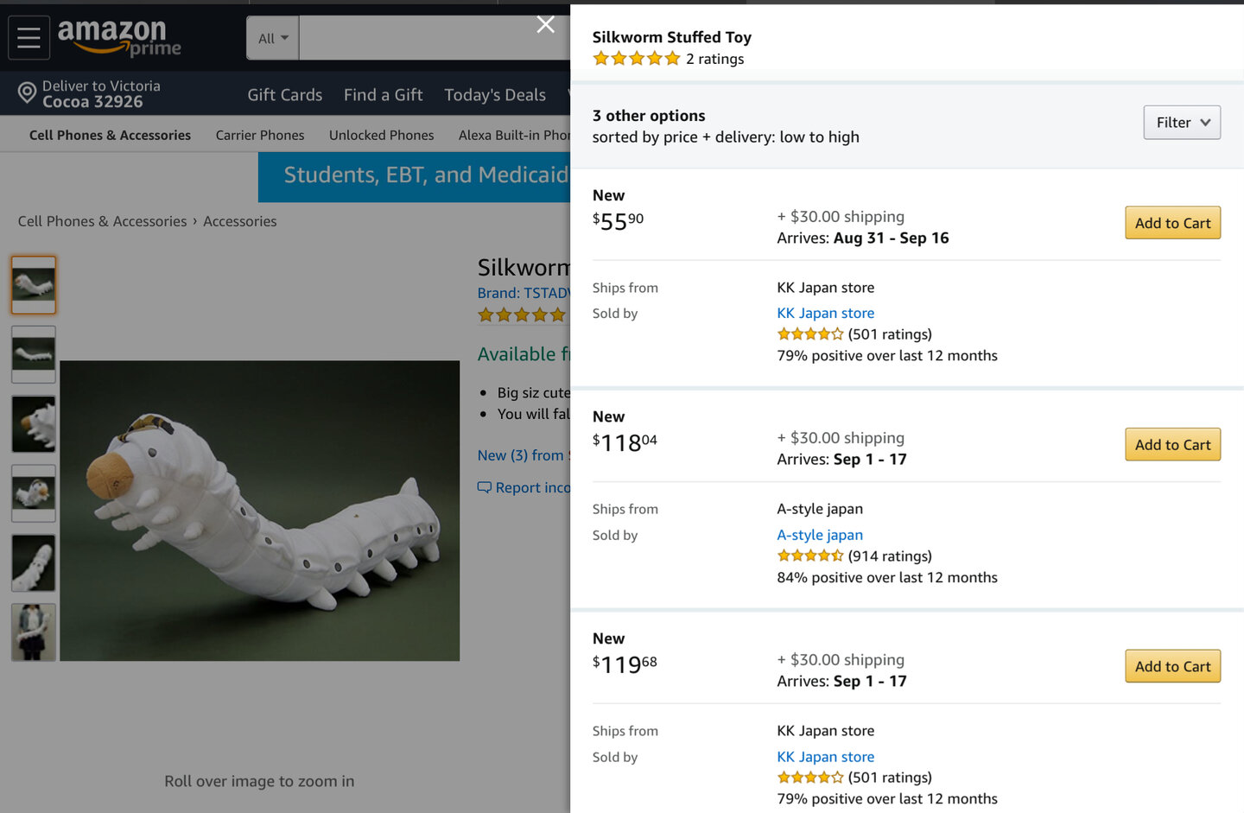This screenshot has width=1244, height=813.
Task: Click the Amazon Prime logo
Action: tap(119, 38)
